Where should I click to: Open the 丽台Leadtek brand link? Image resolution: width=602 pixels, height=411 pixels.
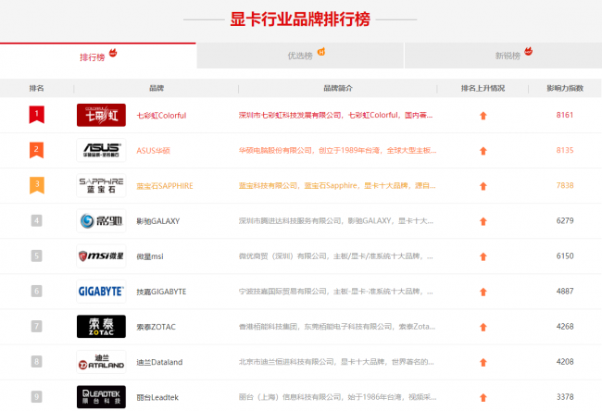point(157,397)
